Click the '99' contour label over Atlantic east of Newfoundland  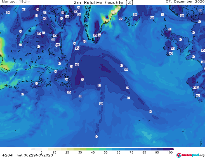click(x=83, y=80)
